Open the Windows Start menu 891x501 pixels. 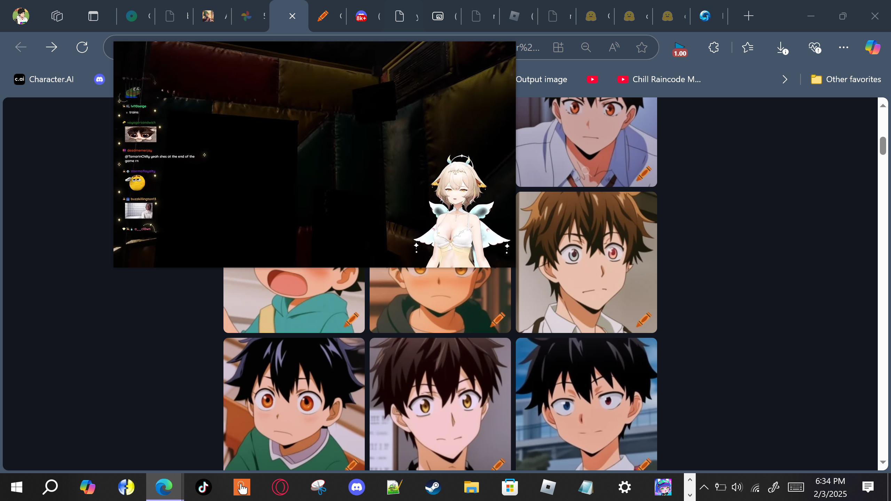click(x=16, y=487)
